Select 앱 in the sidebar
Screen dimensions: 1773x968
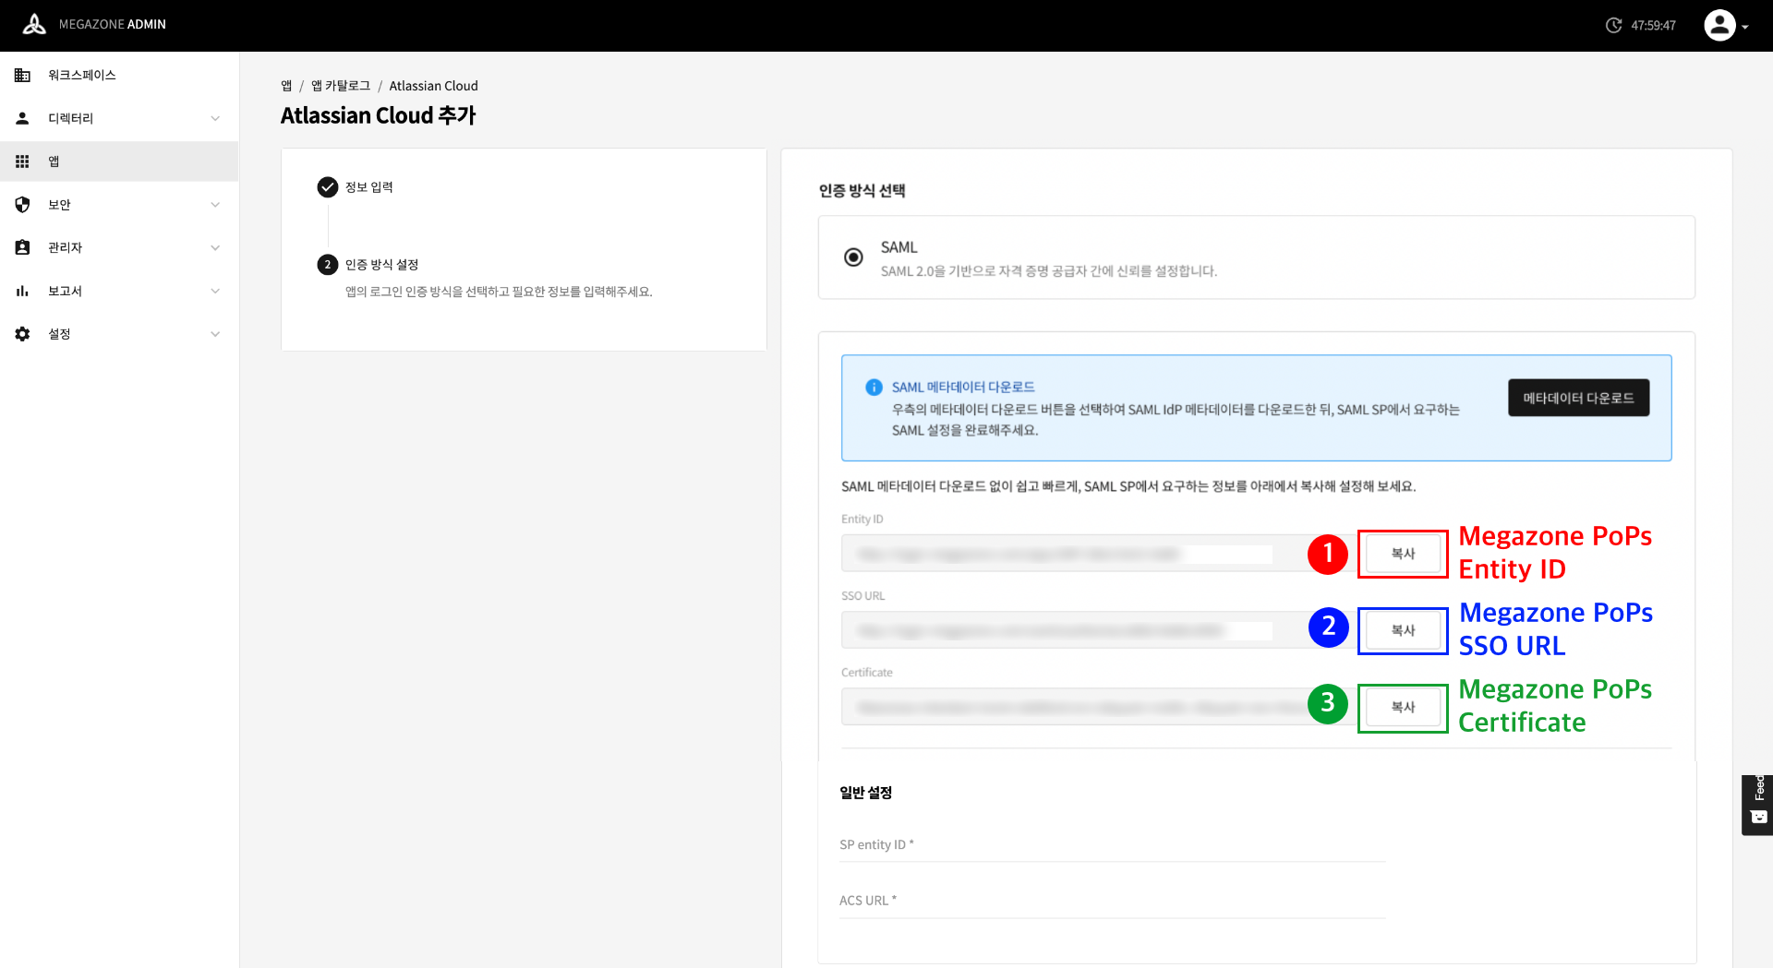(x=119, y=161)
